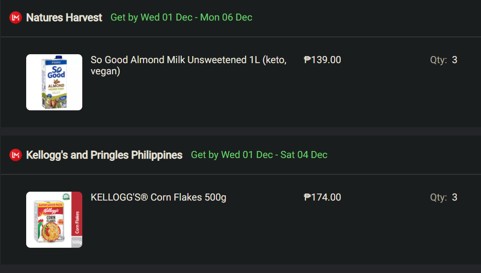481x273 pixels.
Task: Click the 500g label on cereal box image
Action: [77, 243]
